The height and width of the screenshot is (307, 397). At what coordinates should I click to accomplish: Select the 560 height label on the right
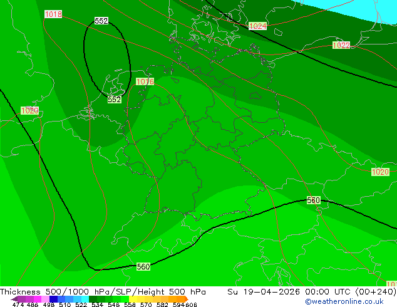(314, 200)
